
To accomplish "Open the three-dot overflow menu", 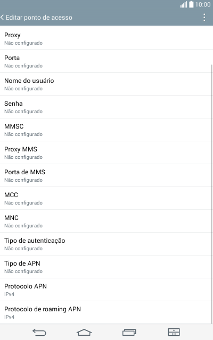I will (x=204, y=18).
